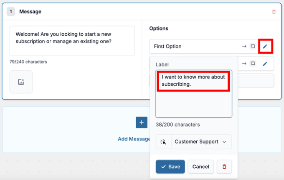Click the chat bubble icon on the second option
Viewport: 284px width, 180px height.
253,64
